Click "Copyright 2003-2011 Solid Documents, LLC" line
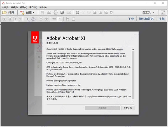This screenshot has height=127, width=168. [64, 63]
